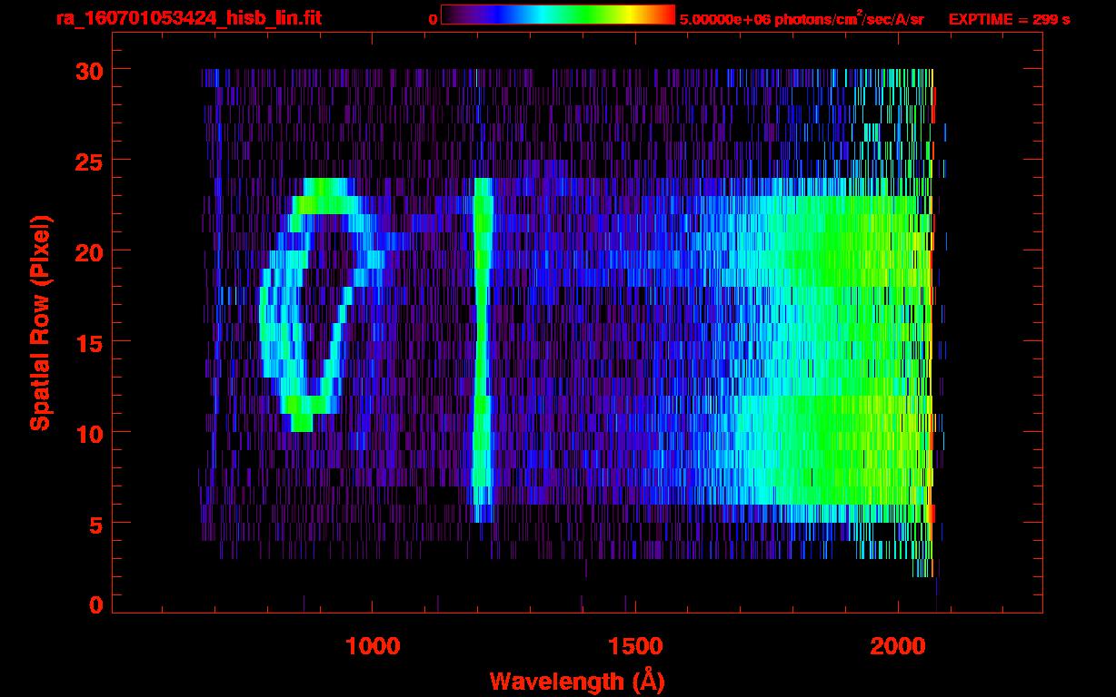Click the color bar legend
This screenshot has height=697, width=1116.
pyautogui.click(x=558, y=15)
